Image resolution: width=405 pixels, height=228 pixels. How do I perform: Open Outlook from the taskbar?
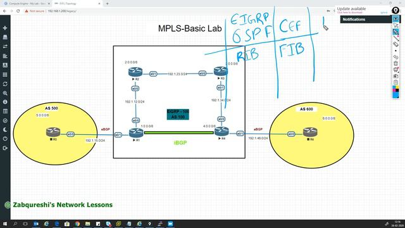click(36, 224)
